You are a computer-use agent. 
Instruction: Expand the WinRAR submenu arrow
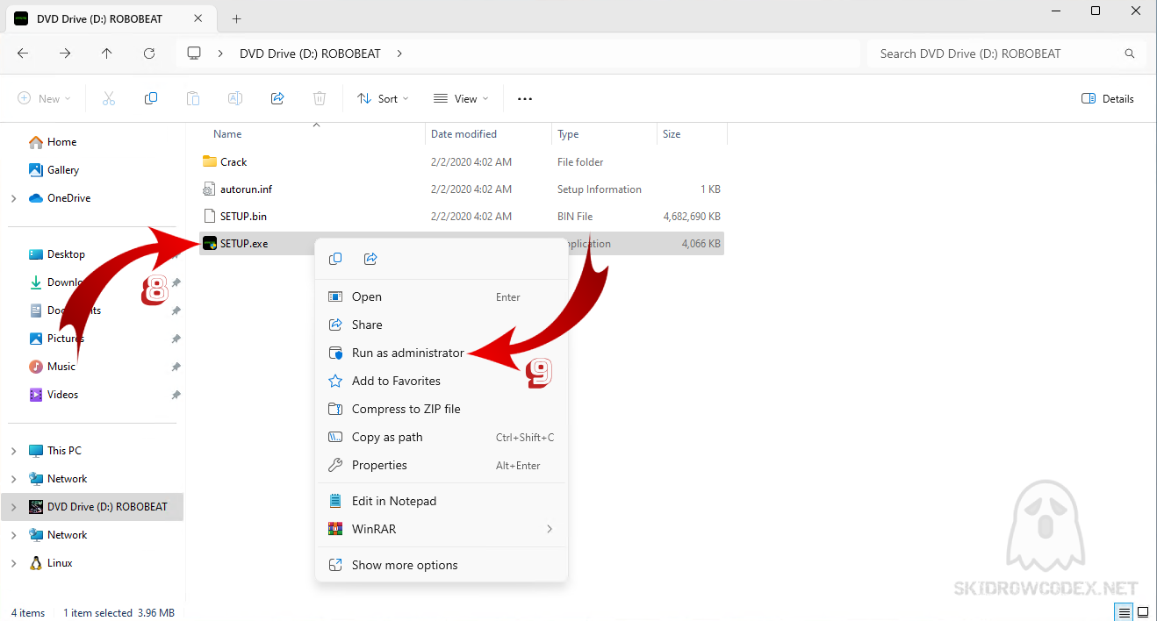coord(550,529)
